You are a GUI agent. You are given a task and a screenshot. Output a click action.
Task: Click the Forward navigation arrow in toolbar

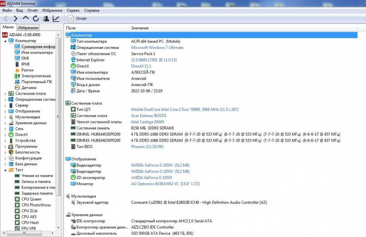(x=16, y=18)
